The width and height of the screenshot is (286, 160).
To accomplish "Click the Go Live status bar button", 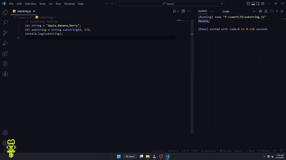I will (226, 151).
